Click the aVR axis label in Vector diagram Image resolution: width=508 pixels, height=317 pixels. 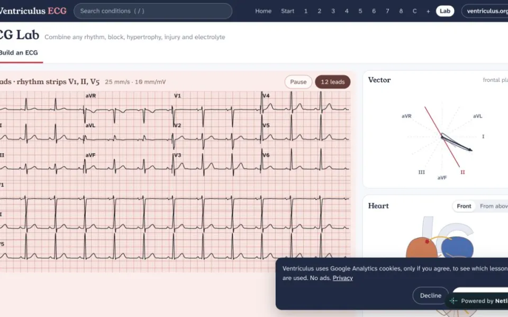tap(406, 116)
